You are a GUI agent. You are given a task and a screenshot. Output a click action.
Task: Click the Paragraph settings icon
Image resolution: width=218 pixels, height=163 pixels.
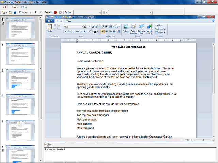[x=119, y=32]
